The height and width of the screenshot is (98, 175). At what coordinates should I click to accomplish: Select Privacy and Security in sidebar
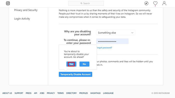26,10
